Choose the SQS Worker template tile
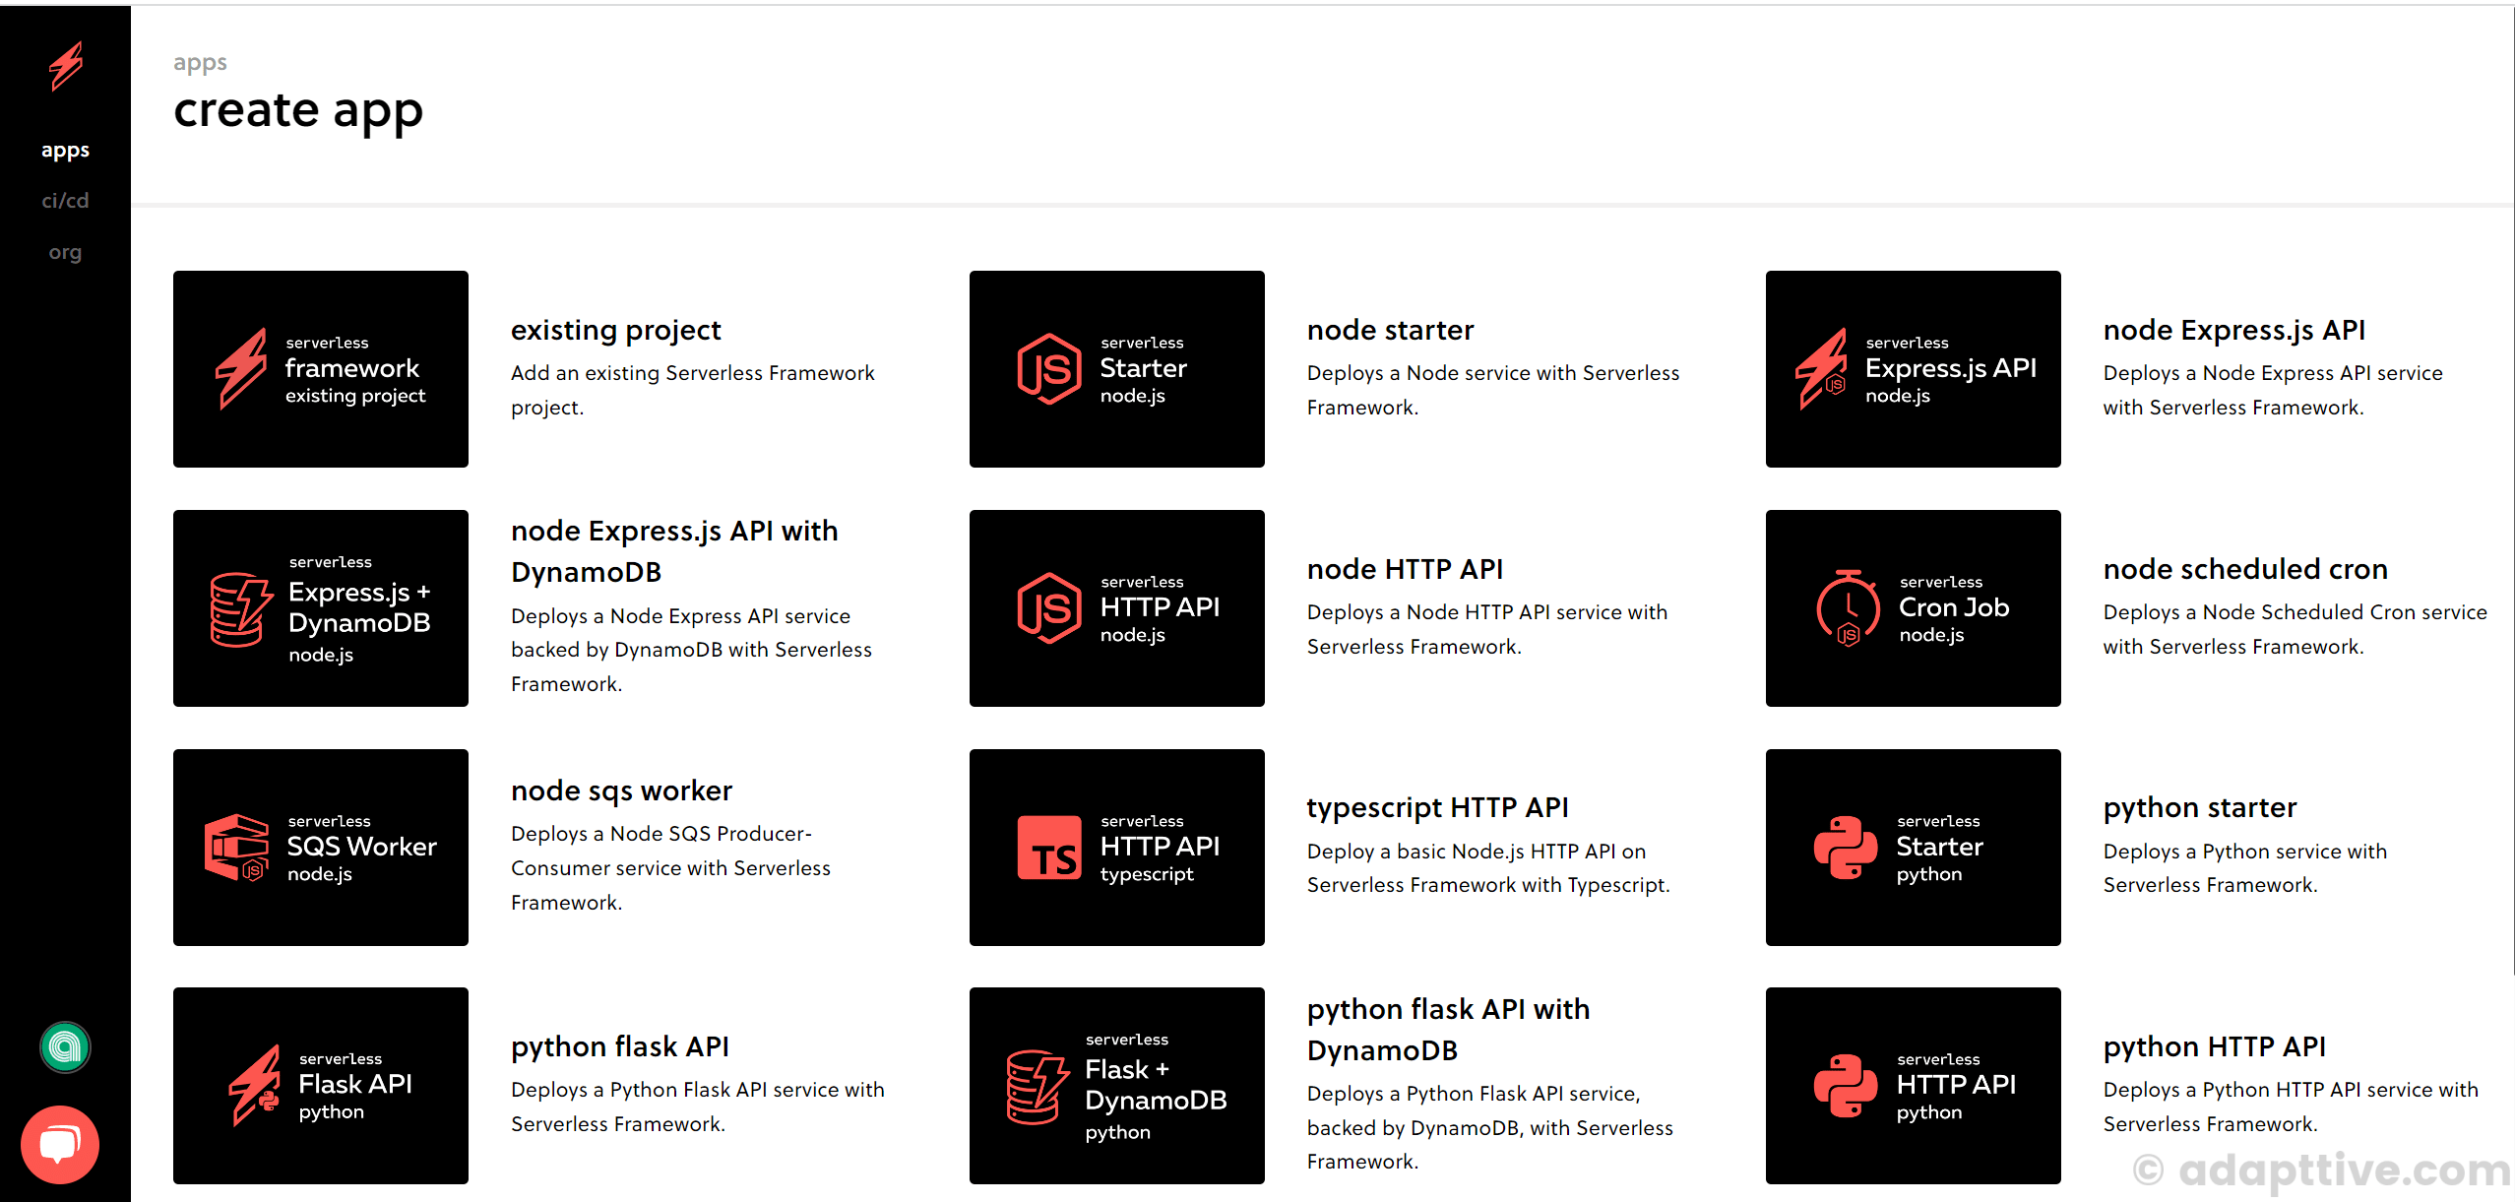This screenshot has width=2515, height=1202. point(320,848)
